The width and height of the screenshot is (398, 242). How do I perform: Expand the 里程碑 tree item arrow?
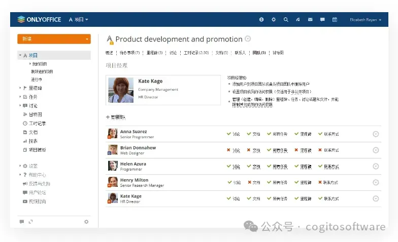click(x=20, y=88)
